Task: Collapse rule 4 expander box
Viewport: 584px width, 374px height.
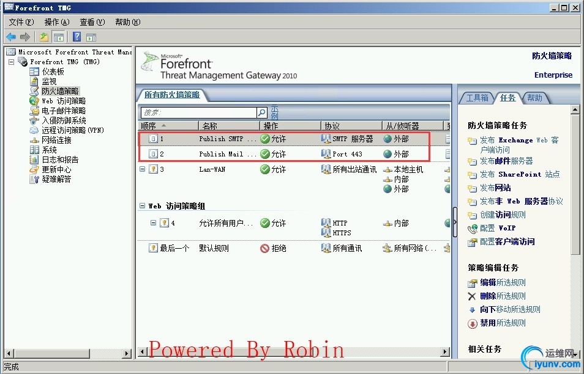Action: [153, 222]
